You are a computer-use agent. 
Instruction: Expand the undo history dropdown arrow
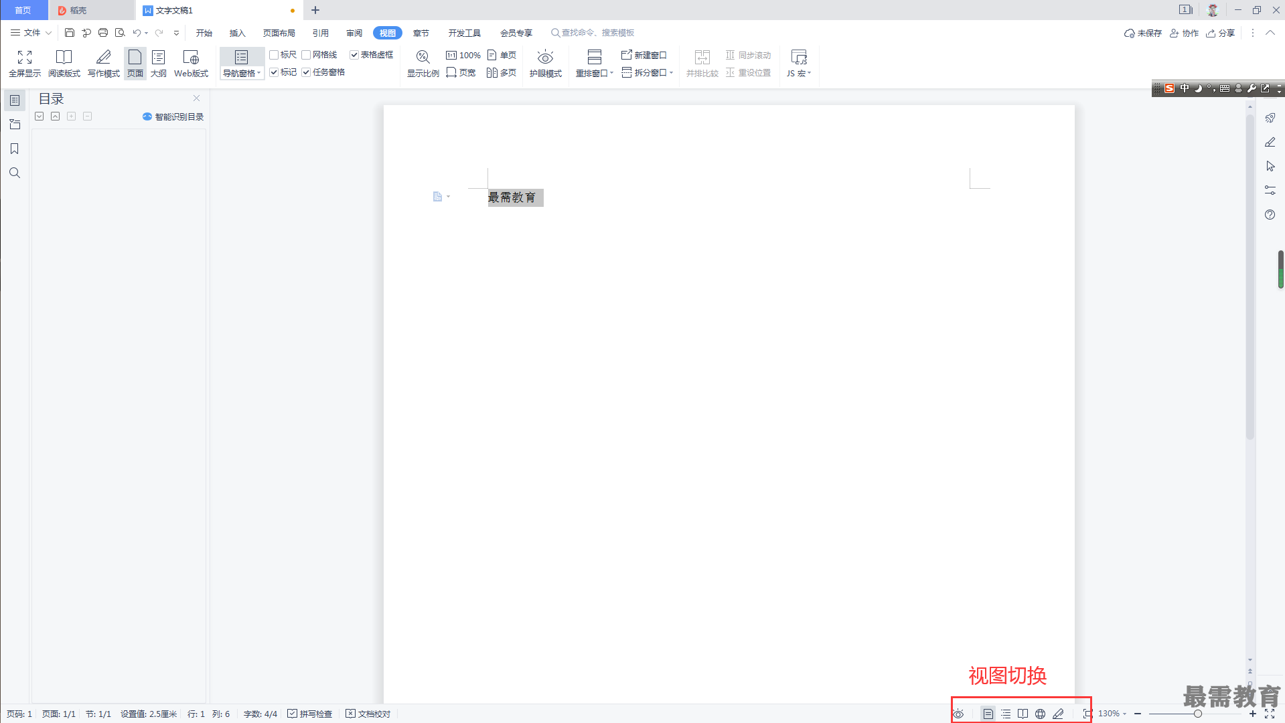pyautogui.click(x=147, y=33)
